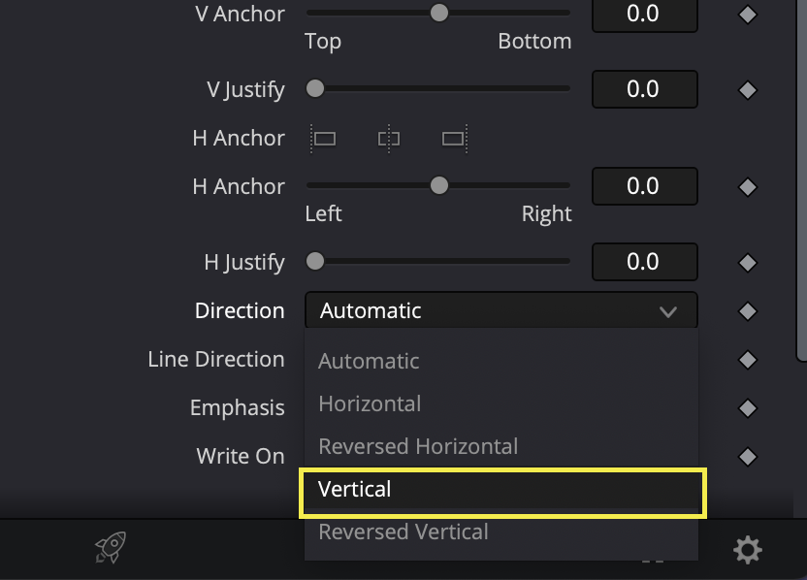Viewport: 807px width, 580px height.
Task: Select the left H Anchor alignment icon
Action: click(323, 139)
